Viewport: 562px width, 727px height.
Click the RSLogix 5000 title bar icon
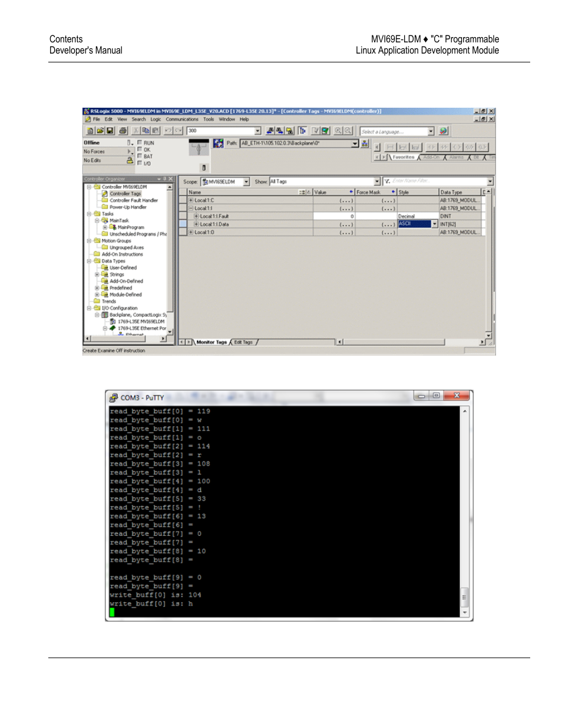[87, 111]
